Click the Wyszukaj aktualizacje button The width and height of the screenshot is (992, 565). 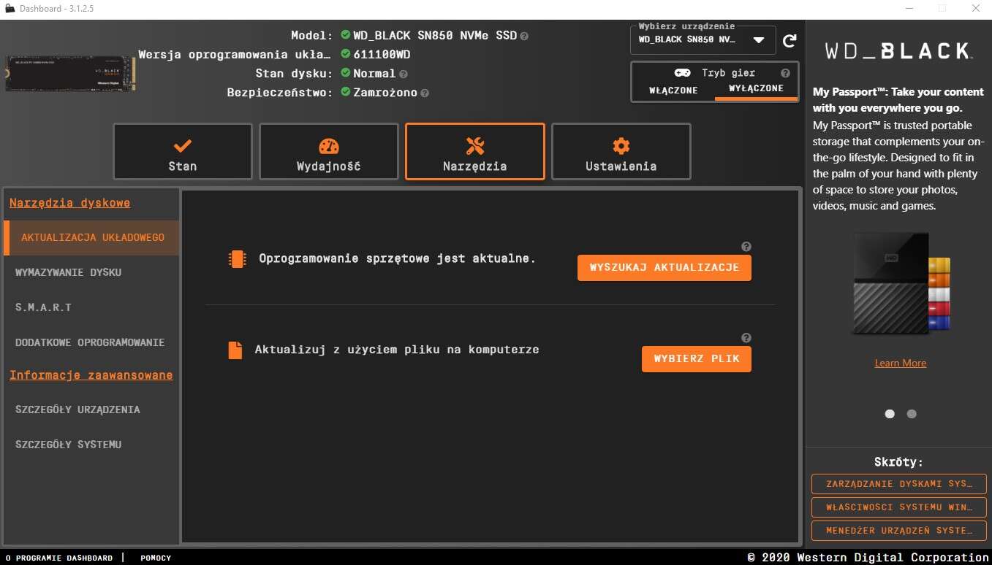(x=664, y=268)
